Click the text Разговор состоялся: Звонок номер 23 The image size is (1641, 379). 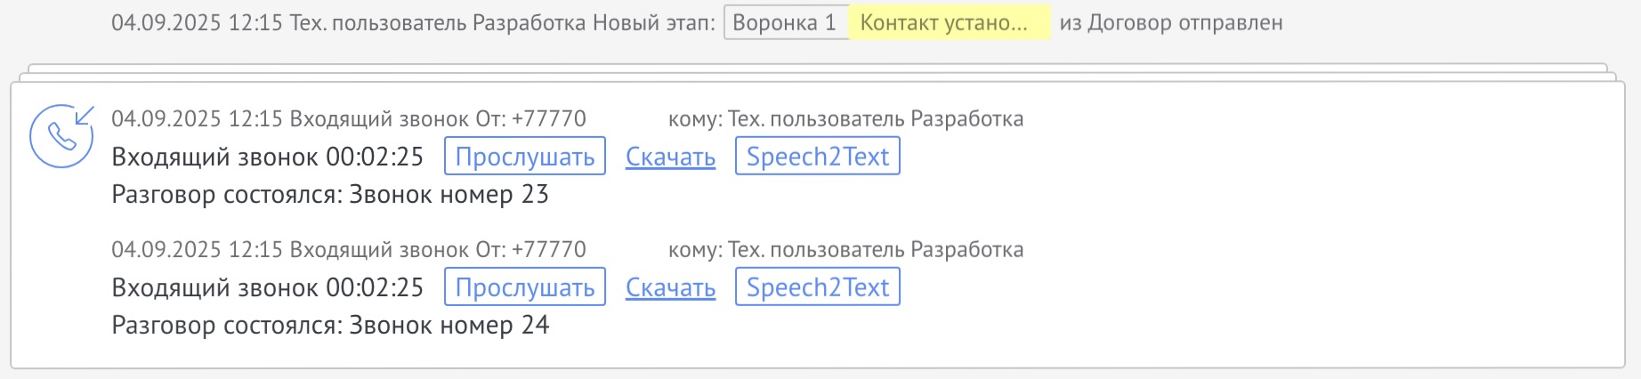tap(329, 194)
